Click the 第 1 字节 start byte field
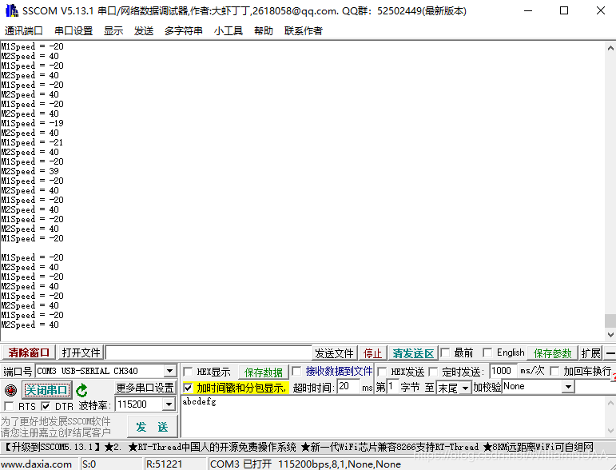 coord(392,387)
